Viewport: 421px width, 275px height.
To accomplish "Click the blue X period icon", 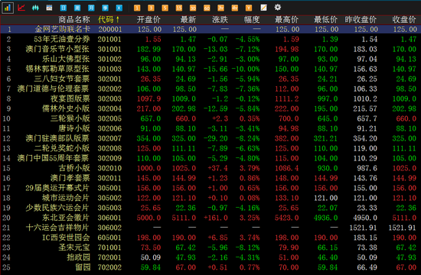I will tap(119, 8).
